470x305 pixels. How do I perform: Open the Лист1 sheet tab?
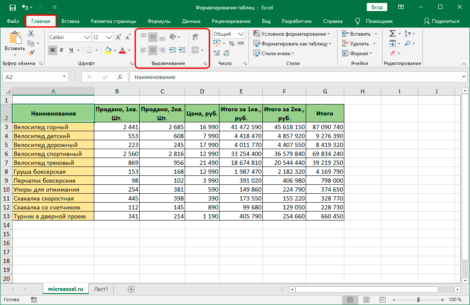[101, 289]
